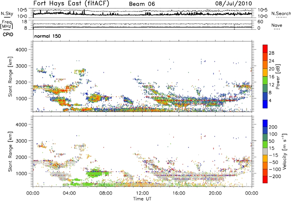Image resolution: width=291 pixels, height=201 pixels.
Task: Click the blue bottom of the Power color bar
Action: point(265,104)
